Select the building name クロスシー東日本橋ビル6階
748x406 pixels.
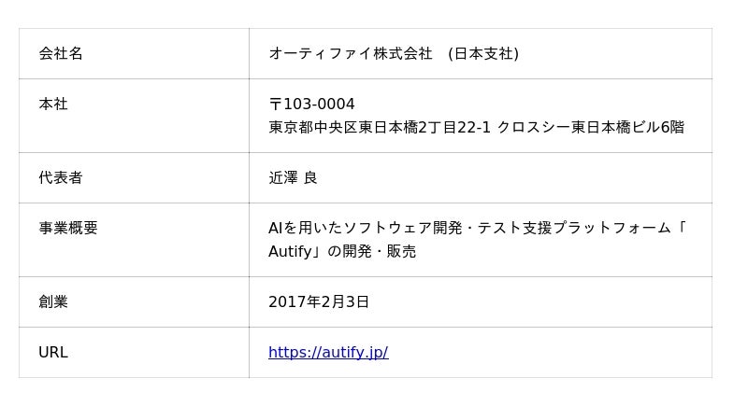(591, 128)
